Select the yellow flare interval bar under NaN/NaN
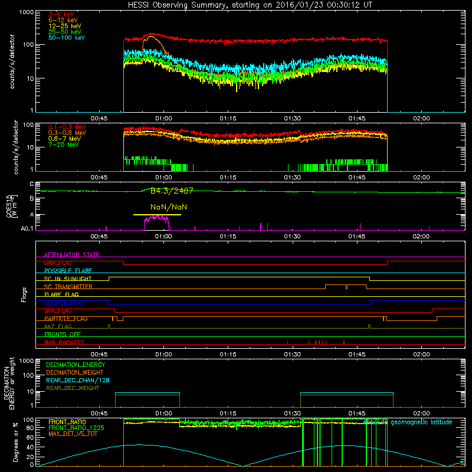The height and width of the screenshot is (472, 472). pyautogui.click(x=157, y=215)
